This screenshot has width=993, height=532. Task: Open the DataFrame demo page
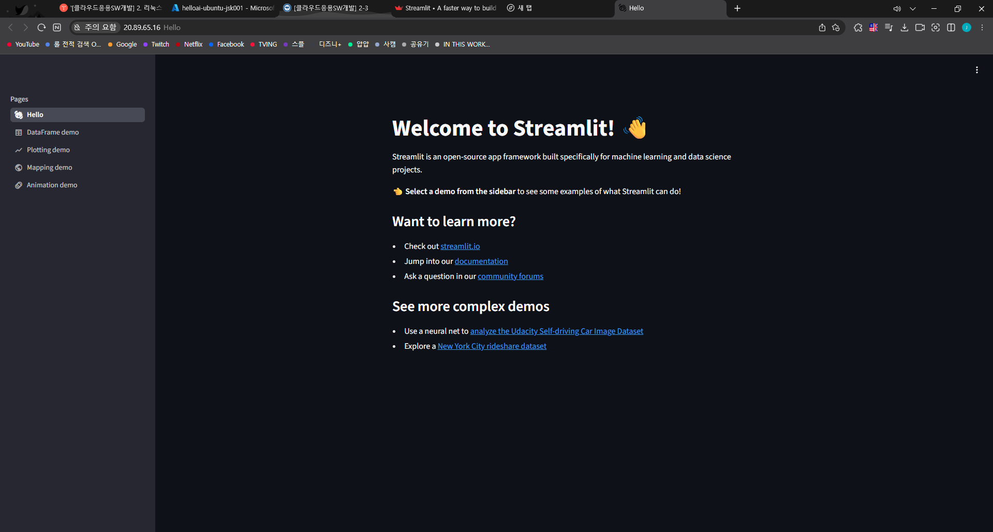pyautogui.click(x=78, y=132)
